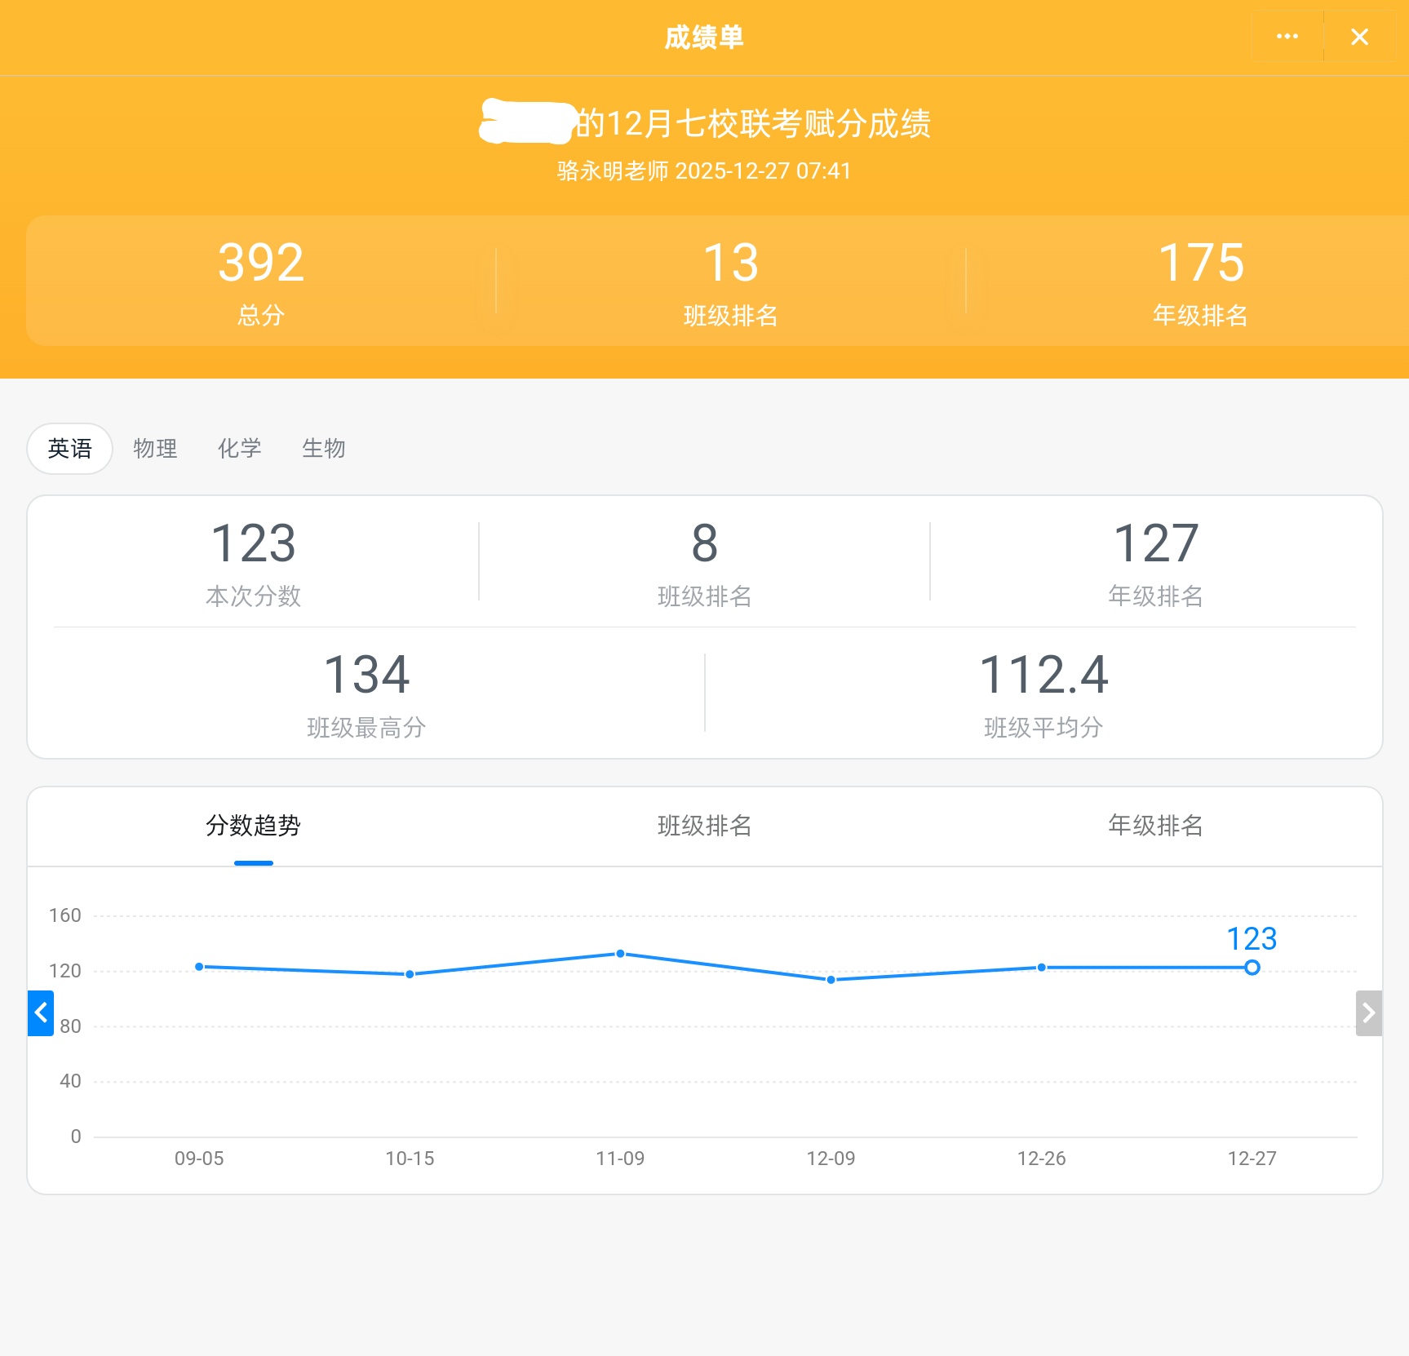
Task: Click the total score 392 总分
Action: click(261, 281)
